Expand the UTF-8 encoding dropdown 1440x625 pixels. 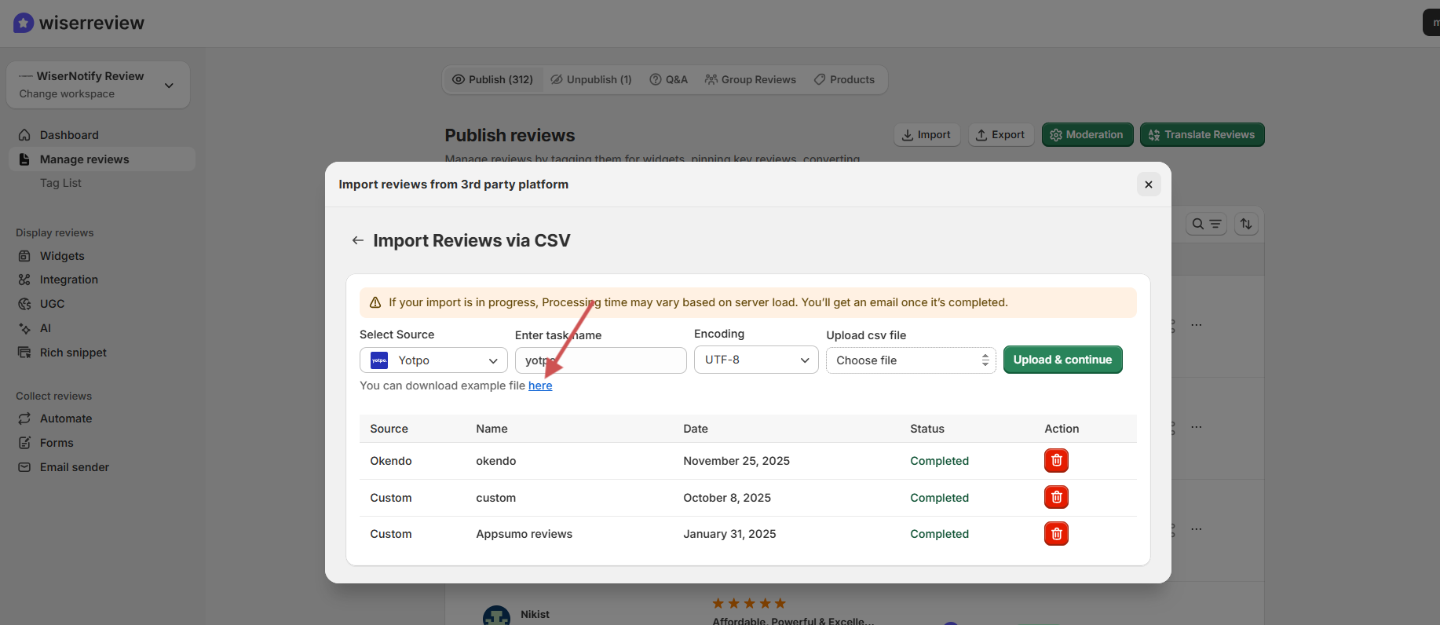pos(755,360)
